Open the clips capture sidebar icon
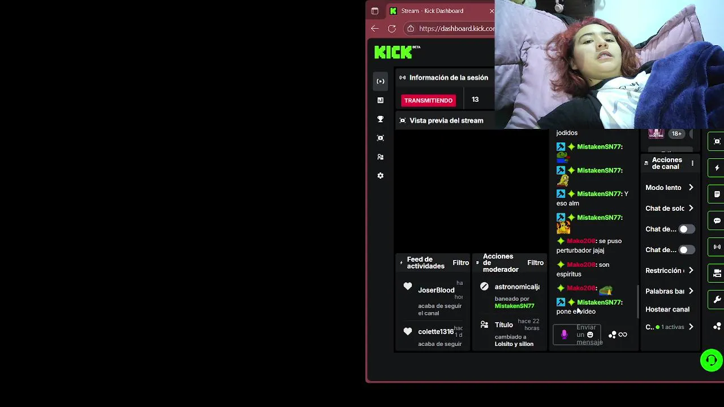Image resolution: width=724 pixels, height=407 pixels. click(380, 138)
